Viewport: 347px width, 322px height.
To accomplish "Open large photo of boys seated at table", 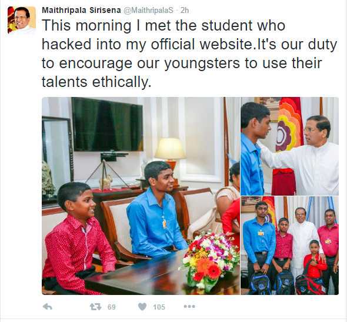I will pos(141,196).
